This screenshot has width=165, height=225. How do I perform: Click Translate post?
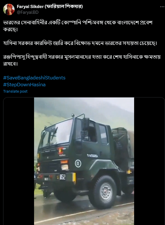pyautogui.click(x=15, y=91)
